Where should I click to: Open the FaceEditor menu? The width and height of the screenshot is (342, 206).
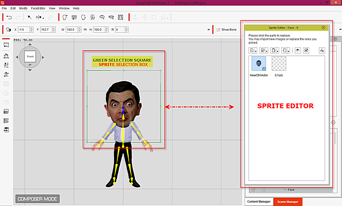[x=38, y=9]
